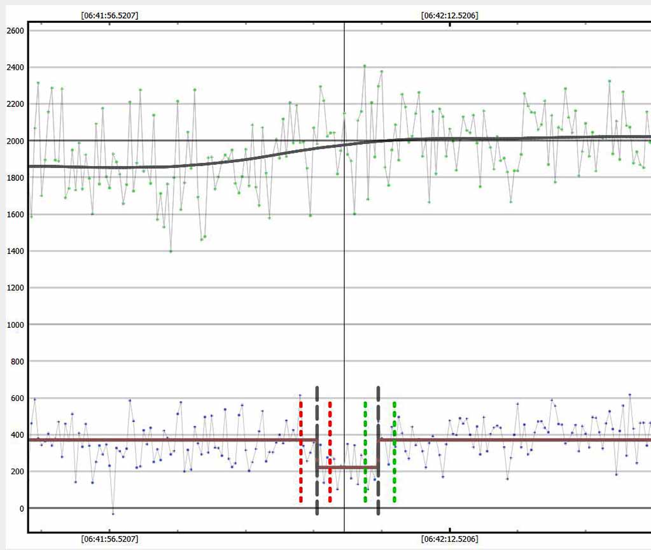The height and width of the screenshot is (550, 651).
Task: Click the 2000 y-axis label
Action: (x=15, y=141)
